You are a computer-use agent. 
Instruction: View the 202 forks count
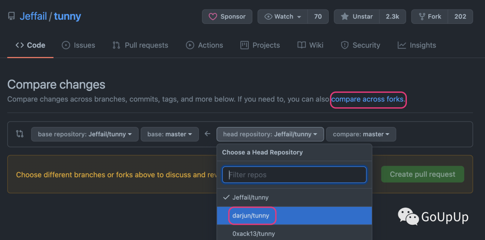tap(460, 17)
